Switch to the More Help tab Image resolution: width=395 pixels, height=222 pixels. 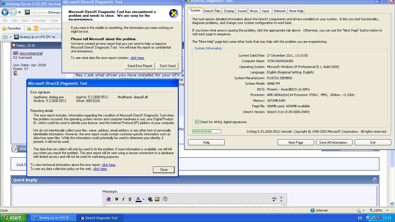tap(296, 11)
